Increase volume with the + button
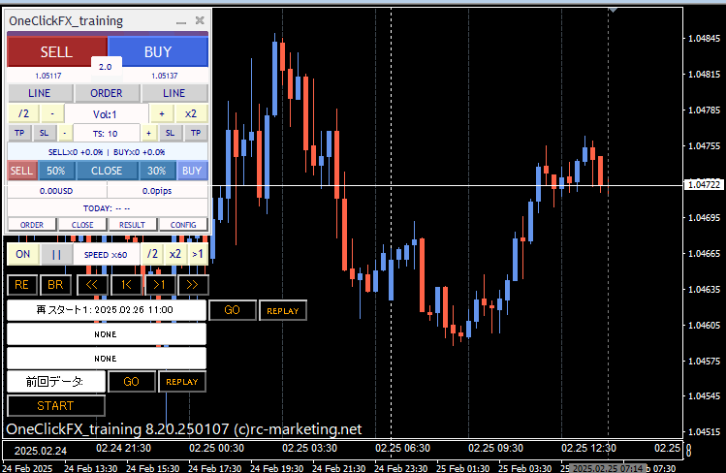The width and height of the screenshot is (726, 473). point(162,113)
